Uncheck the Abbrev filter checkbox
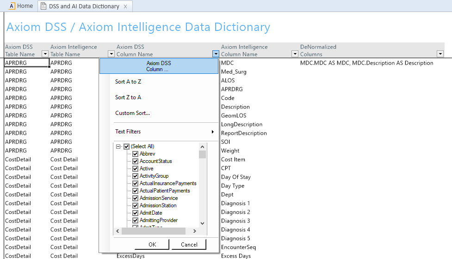 pos(135,154)
